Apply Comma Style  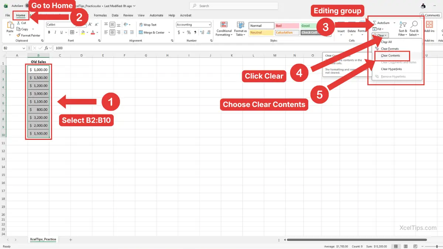195,32
